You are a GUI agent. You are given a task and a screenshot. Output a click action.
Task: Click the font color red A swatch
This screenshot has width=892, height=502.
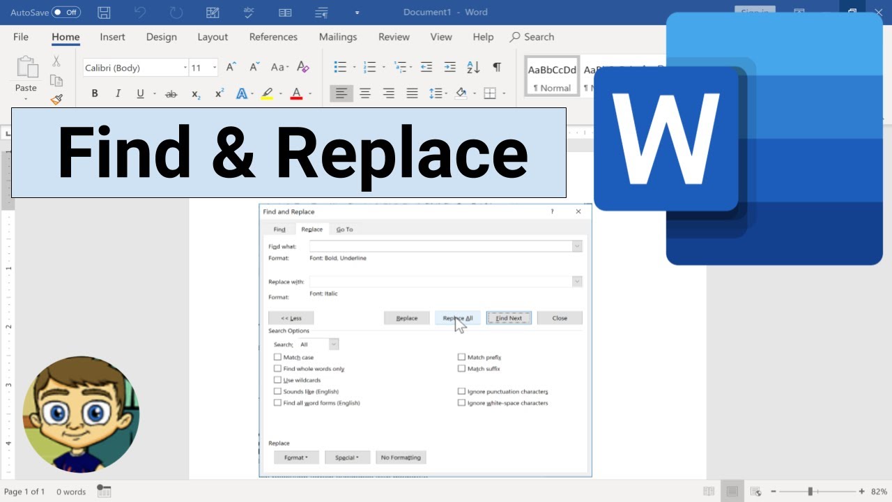click(296, 93)
